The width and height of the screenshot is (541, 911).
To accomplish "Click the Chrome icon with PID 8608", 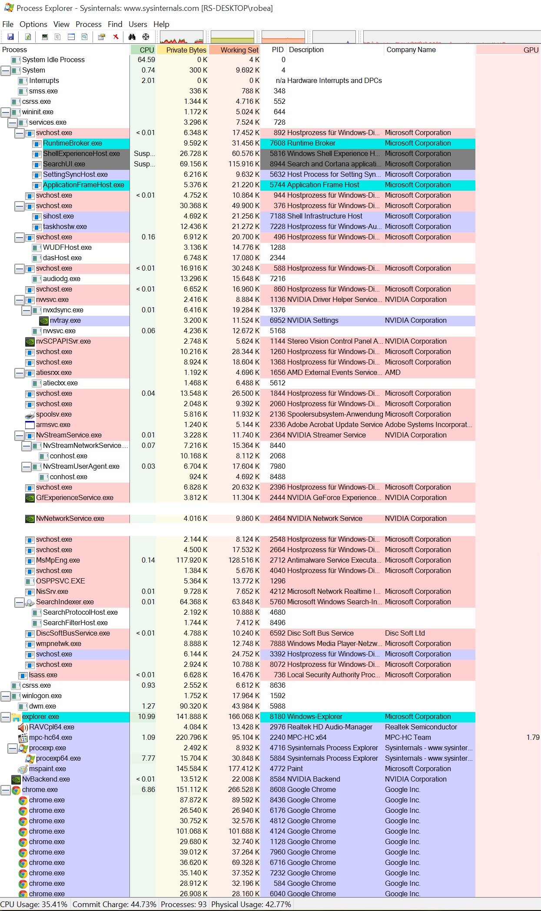I will (x=16, y=790).
